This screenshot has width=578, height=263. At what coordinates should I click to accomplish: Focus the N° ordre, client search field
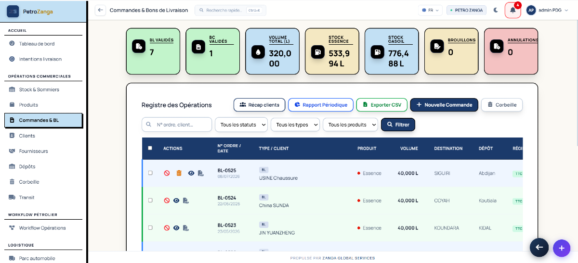(x=177, y=125)
